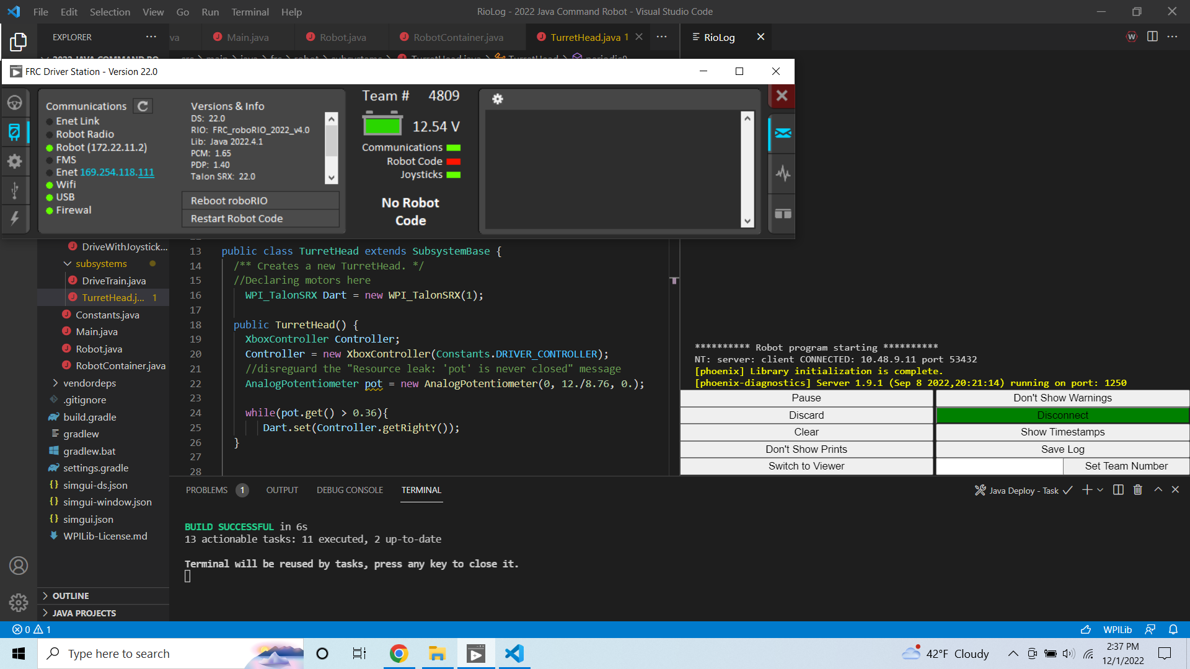Switch to FRC Driver Station taskbar icon
The image size is (1190, 669).
pyautogui.click(x=476, y=654)
